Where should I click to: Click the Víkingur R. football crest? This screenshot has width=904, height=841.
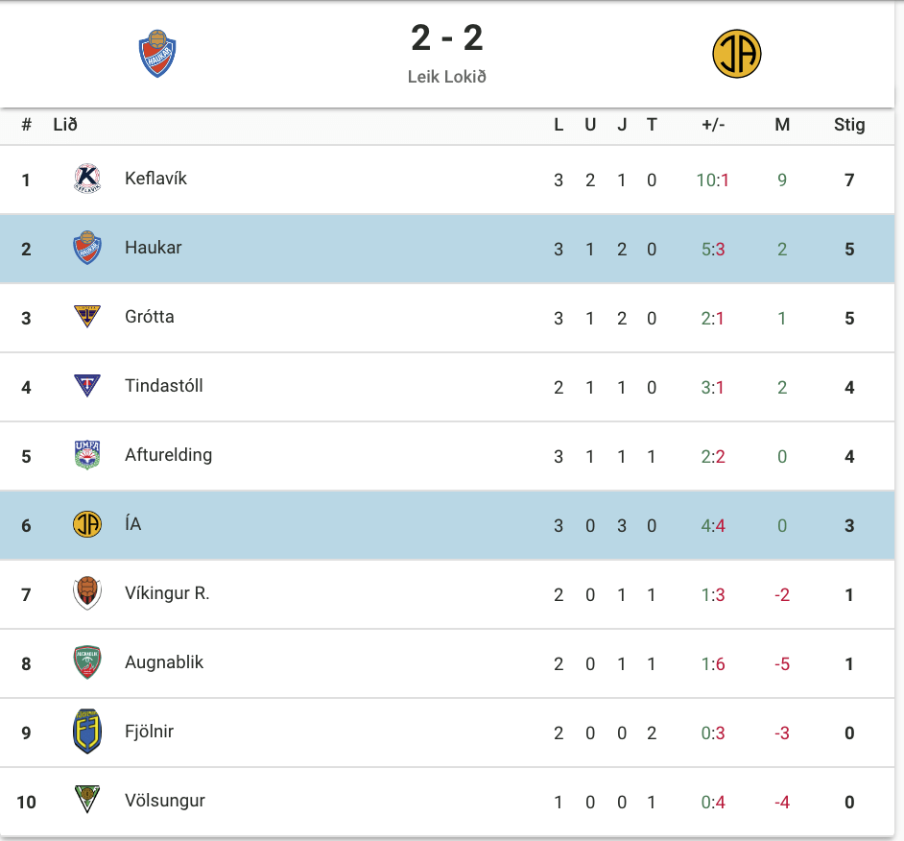[x=87, y=593]
